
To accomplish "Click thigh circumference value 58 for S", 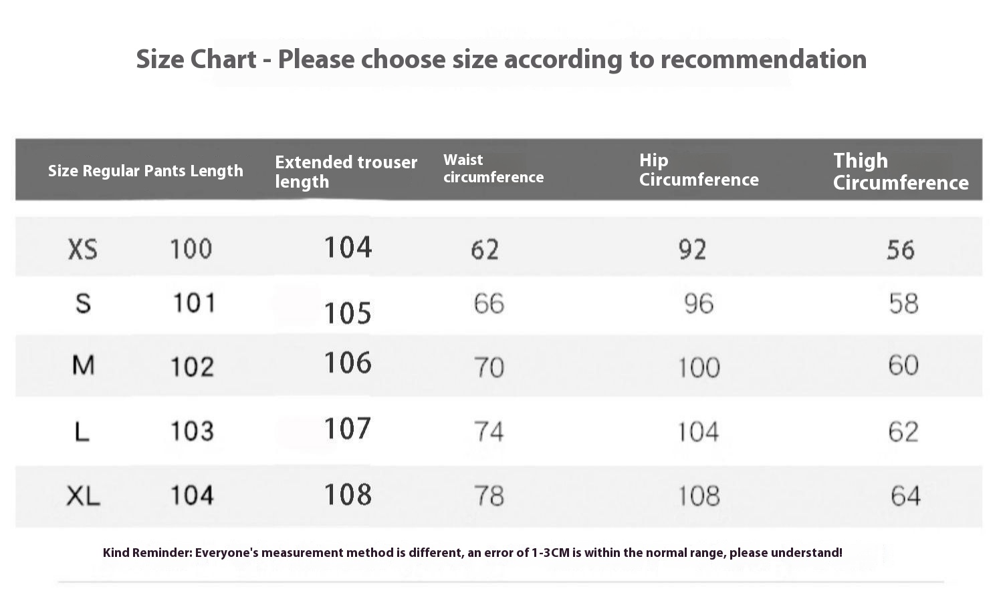I will [903, 304].
